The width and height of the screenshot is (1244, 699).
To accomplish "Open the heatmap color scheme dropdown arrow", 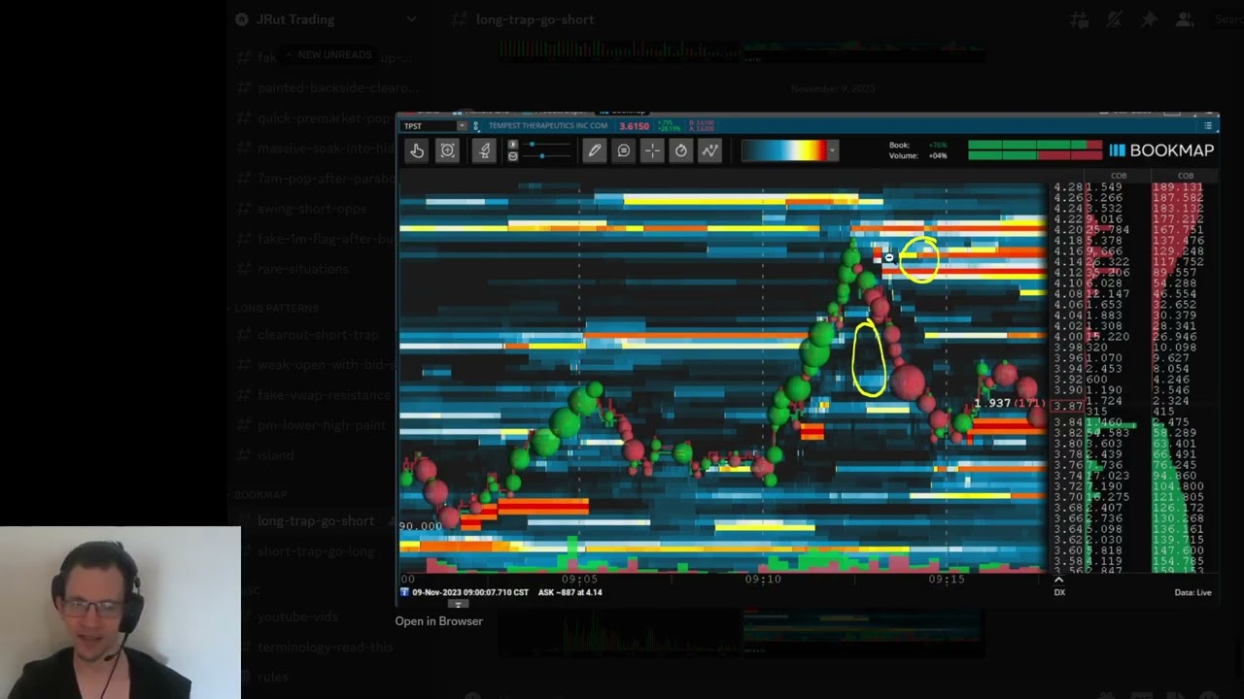I will (832, 150).
